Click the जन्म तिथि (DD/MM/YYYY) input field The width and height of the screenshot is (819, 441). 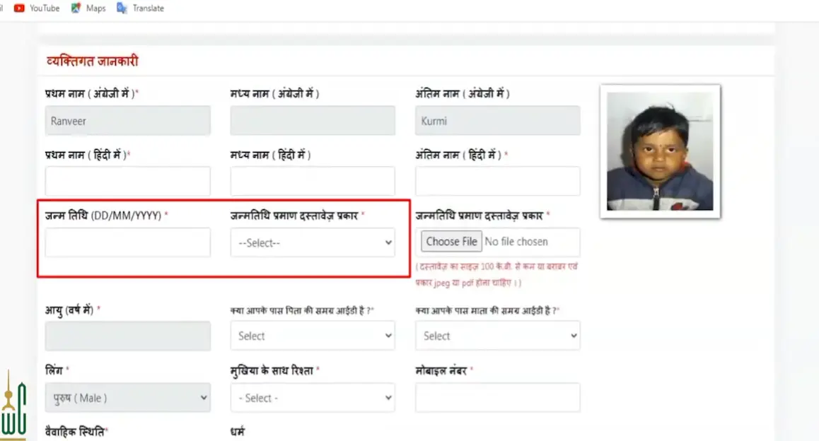(x=127, y=242)
